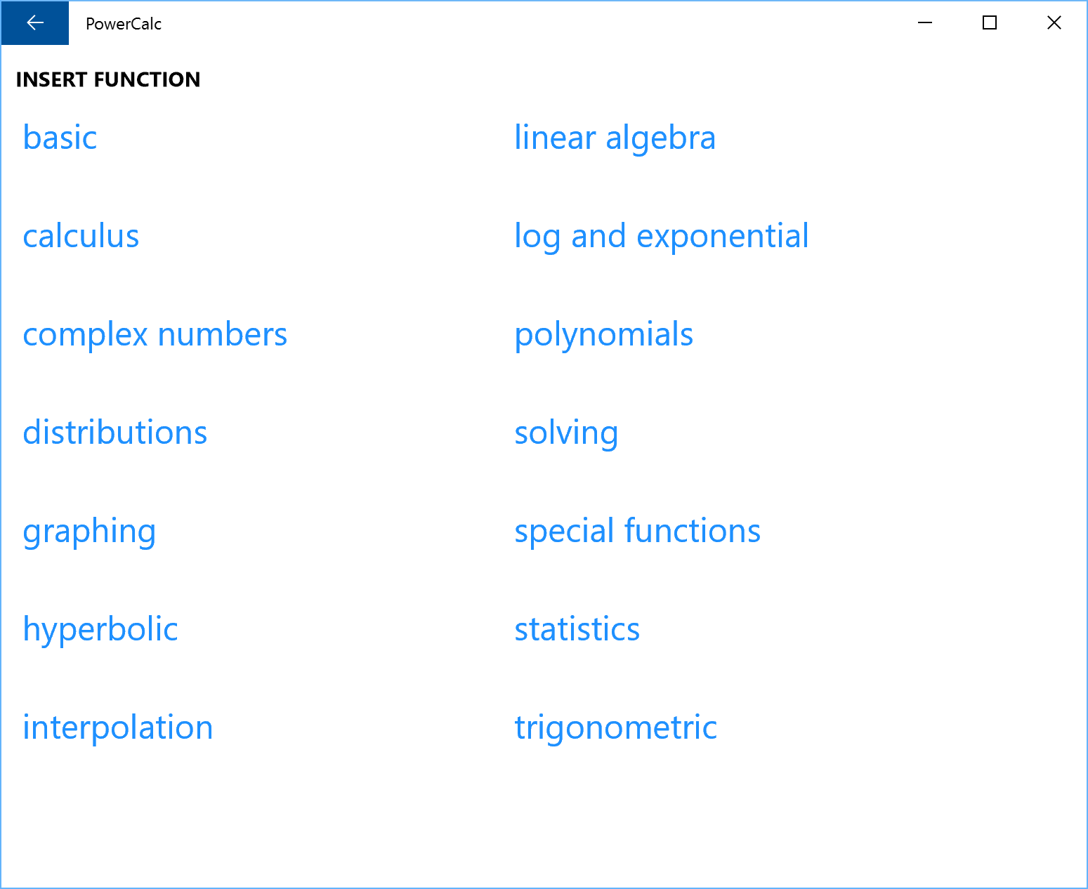The width and height of the screenshot is (1088, 889).
Task: Close the PowerCalc window
Action: pos(1054,23)
